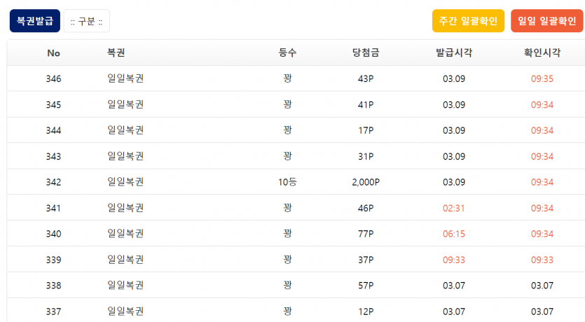Click the 46P prize amount
The image size is (585, 322).
coord(366,208)
